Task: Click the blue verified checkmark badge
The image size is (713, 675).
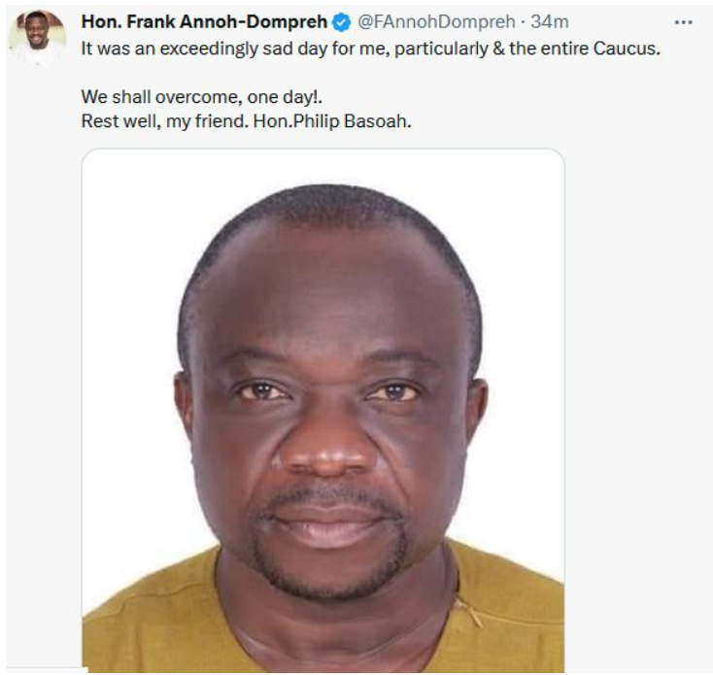Action: click(x=342, y=22)
